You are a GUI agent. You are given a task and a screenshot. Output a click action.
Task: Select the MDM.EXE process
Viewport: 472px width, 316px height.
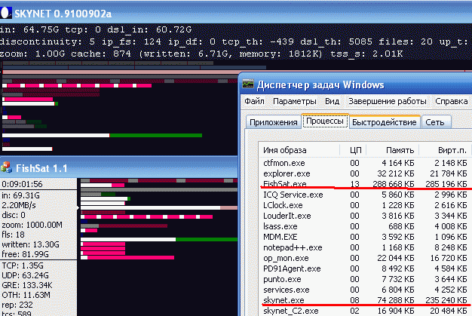tap(365, 237)
